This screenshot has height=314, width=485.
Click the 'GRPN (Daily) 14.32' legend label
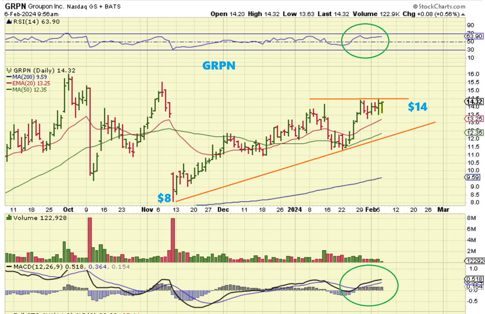pos(44,71)
